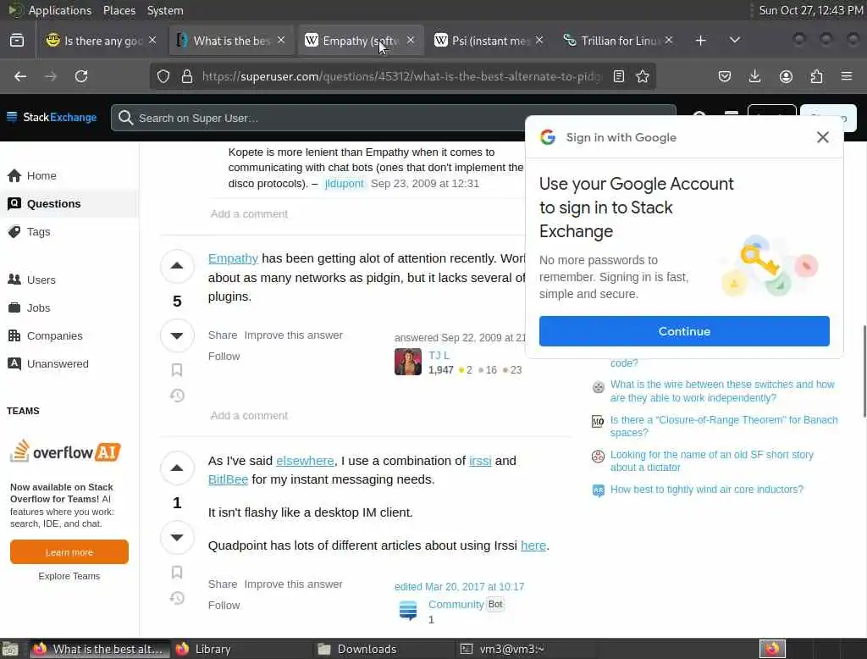The height and width of the screenshot is (659, 867).
Task: Add a comment under the TJ L answer
Action: 249,416
